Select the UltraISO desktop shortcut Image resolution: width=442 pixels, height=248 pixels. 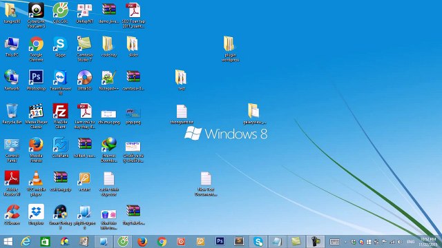tap(84, 80)
